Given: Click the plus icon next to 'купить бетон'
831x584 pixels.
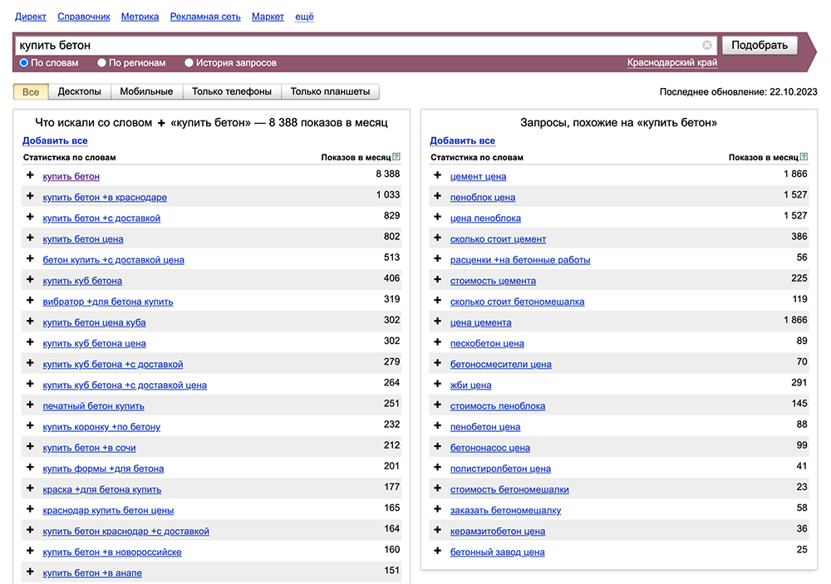Looking at the screenshot, I should 30,175.
